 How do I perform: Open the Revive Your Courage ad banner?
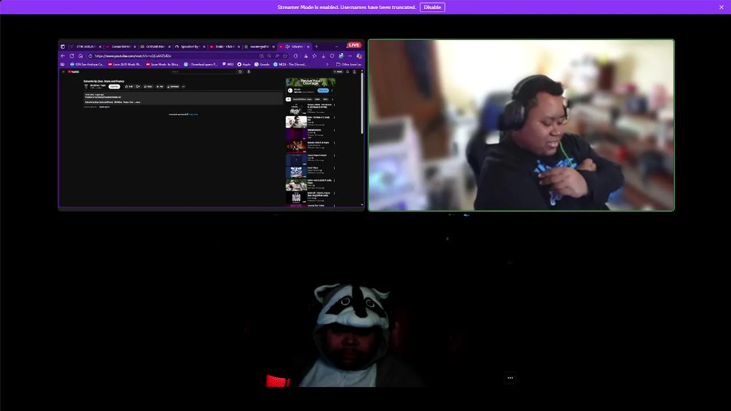[x=311, y=82]
